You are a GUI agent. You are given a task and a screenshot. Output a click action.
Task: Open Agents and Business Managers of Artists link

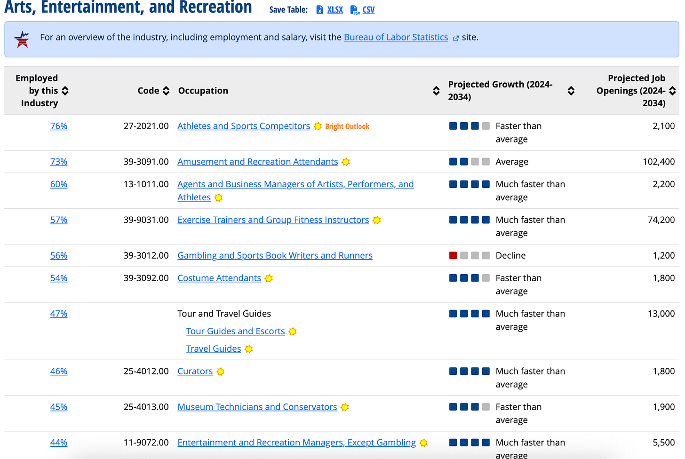click(295, 190)
